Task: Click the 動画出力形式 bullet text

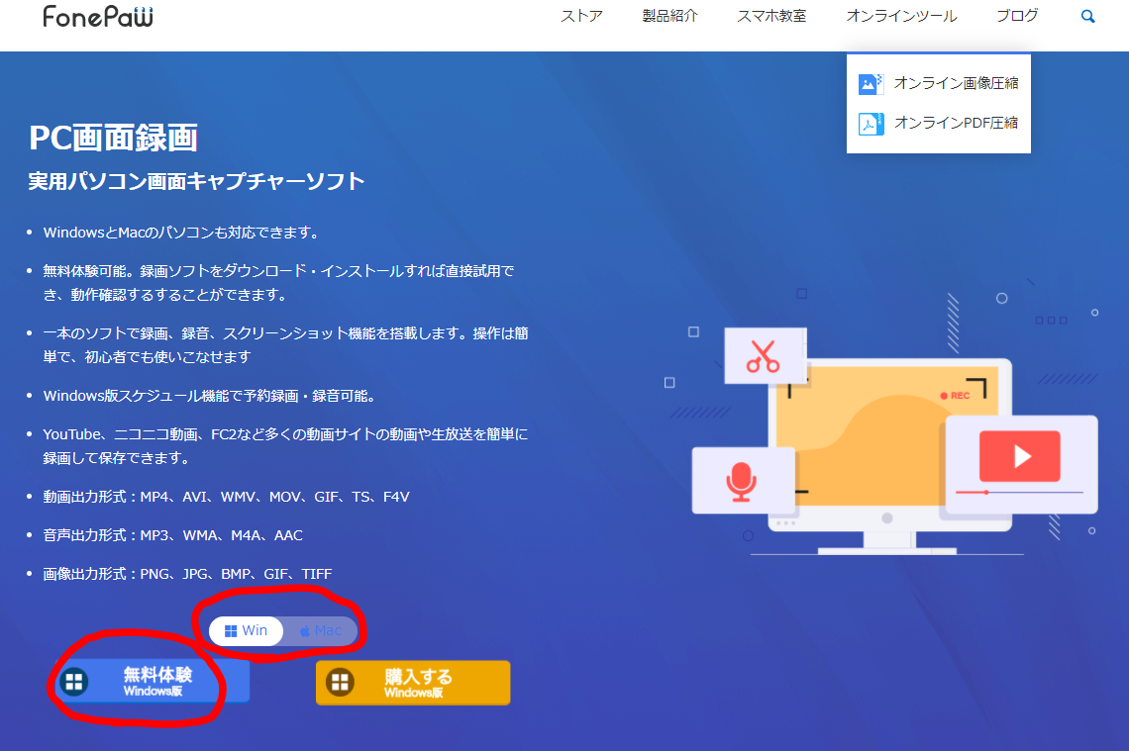Action: pos(226,497)
